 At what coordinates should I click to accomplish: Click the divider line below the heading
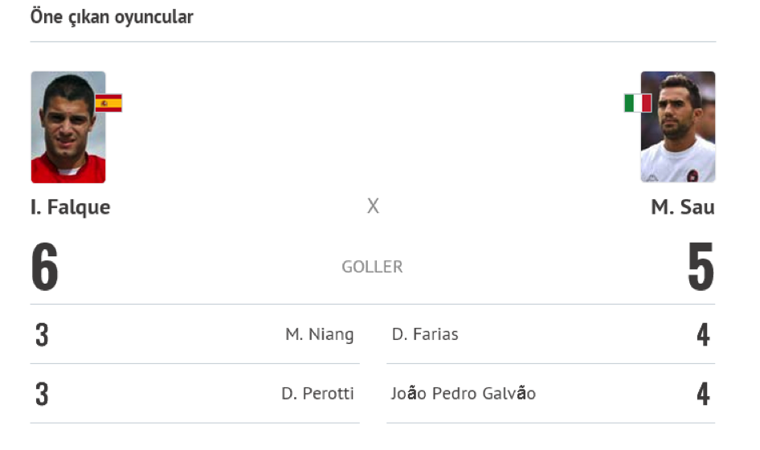(x=373, y=42)
